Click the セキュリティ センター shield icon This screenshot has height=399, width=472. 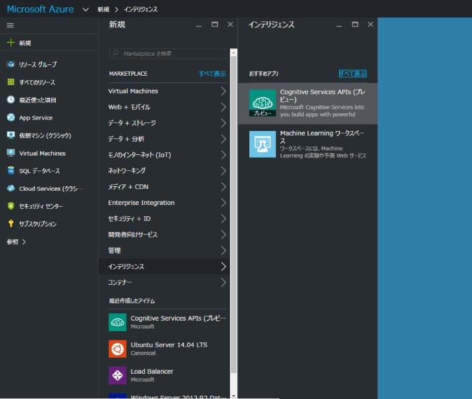point(11,206)
